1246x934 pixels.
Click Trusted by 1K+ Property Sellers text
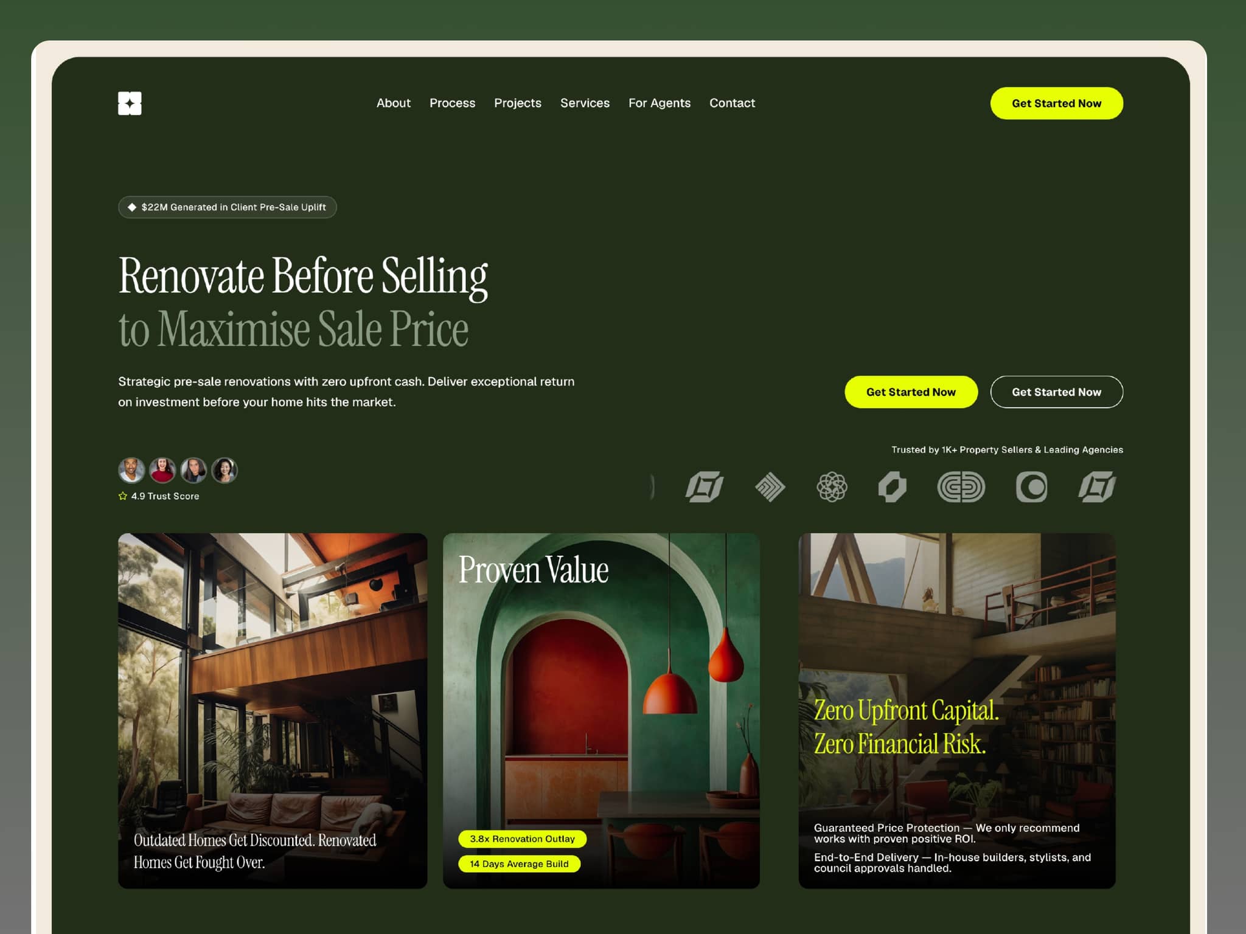[1007, 450]
